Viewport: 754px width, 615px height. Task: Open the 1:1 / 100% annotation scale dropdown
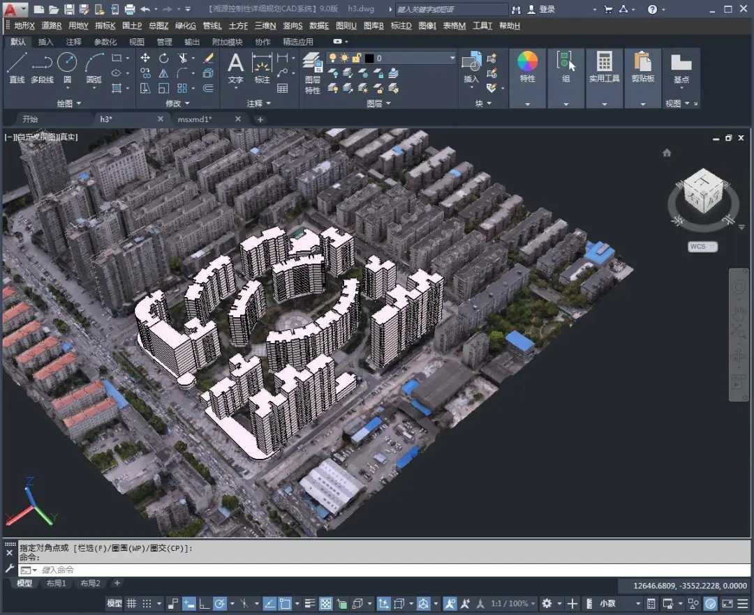pyautogui.click(x=512, y=603)
